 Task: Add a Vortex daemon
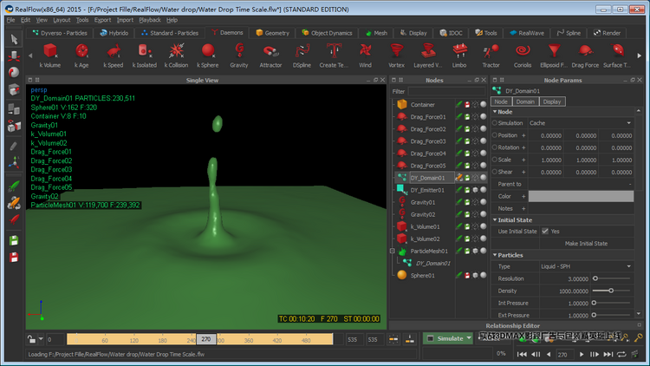(397, 56)
